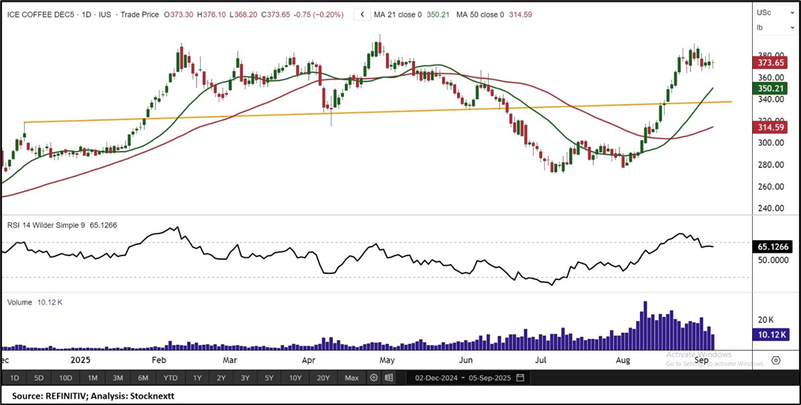Click the May marker on time axis

(x=386, y=360)
